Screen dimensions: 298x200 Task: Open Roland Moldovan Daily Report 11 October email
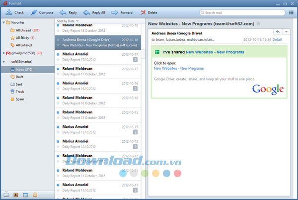pos(98,173)
